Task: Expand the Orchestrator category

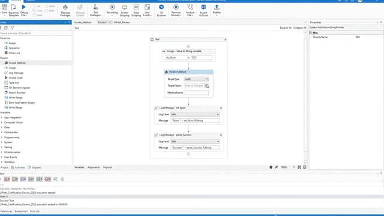Action: (2, 133)
